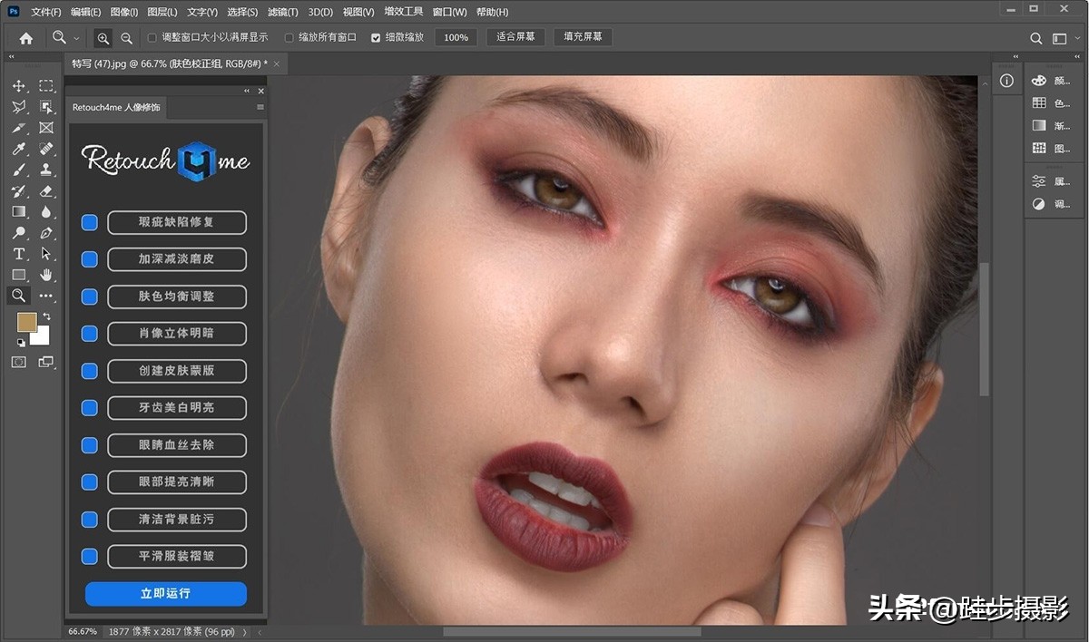This screenshot has width=1089, height=642.
Task: Open the zoom level 100% dropdown
Action: [456, 37]
